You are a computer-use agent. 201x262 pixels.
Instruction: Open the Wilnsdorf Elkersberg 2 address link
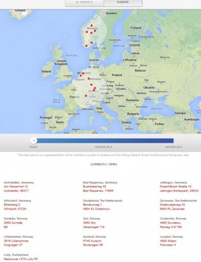pyautogui.click(x=15, y=207)
